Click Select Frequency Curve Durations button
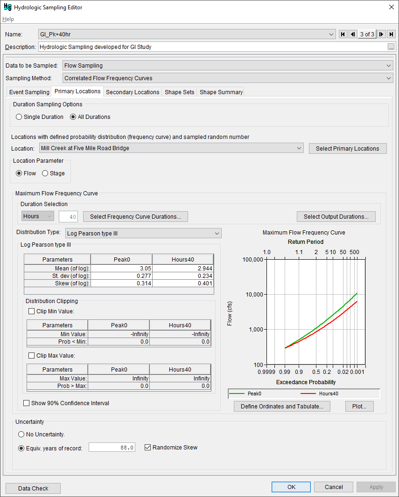Screen dimensions: 399x497 tap(135, 216)
